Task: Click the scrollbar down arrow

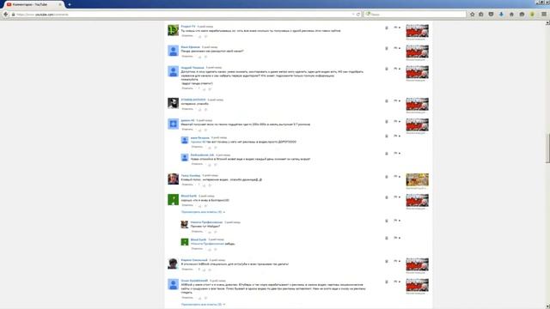Action: tap(547, 306)
